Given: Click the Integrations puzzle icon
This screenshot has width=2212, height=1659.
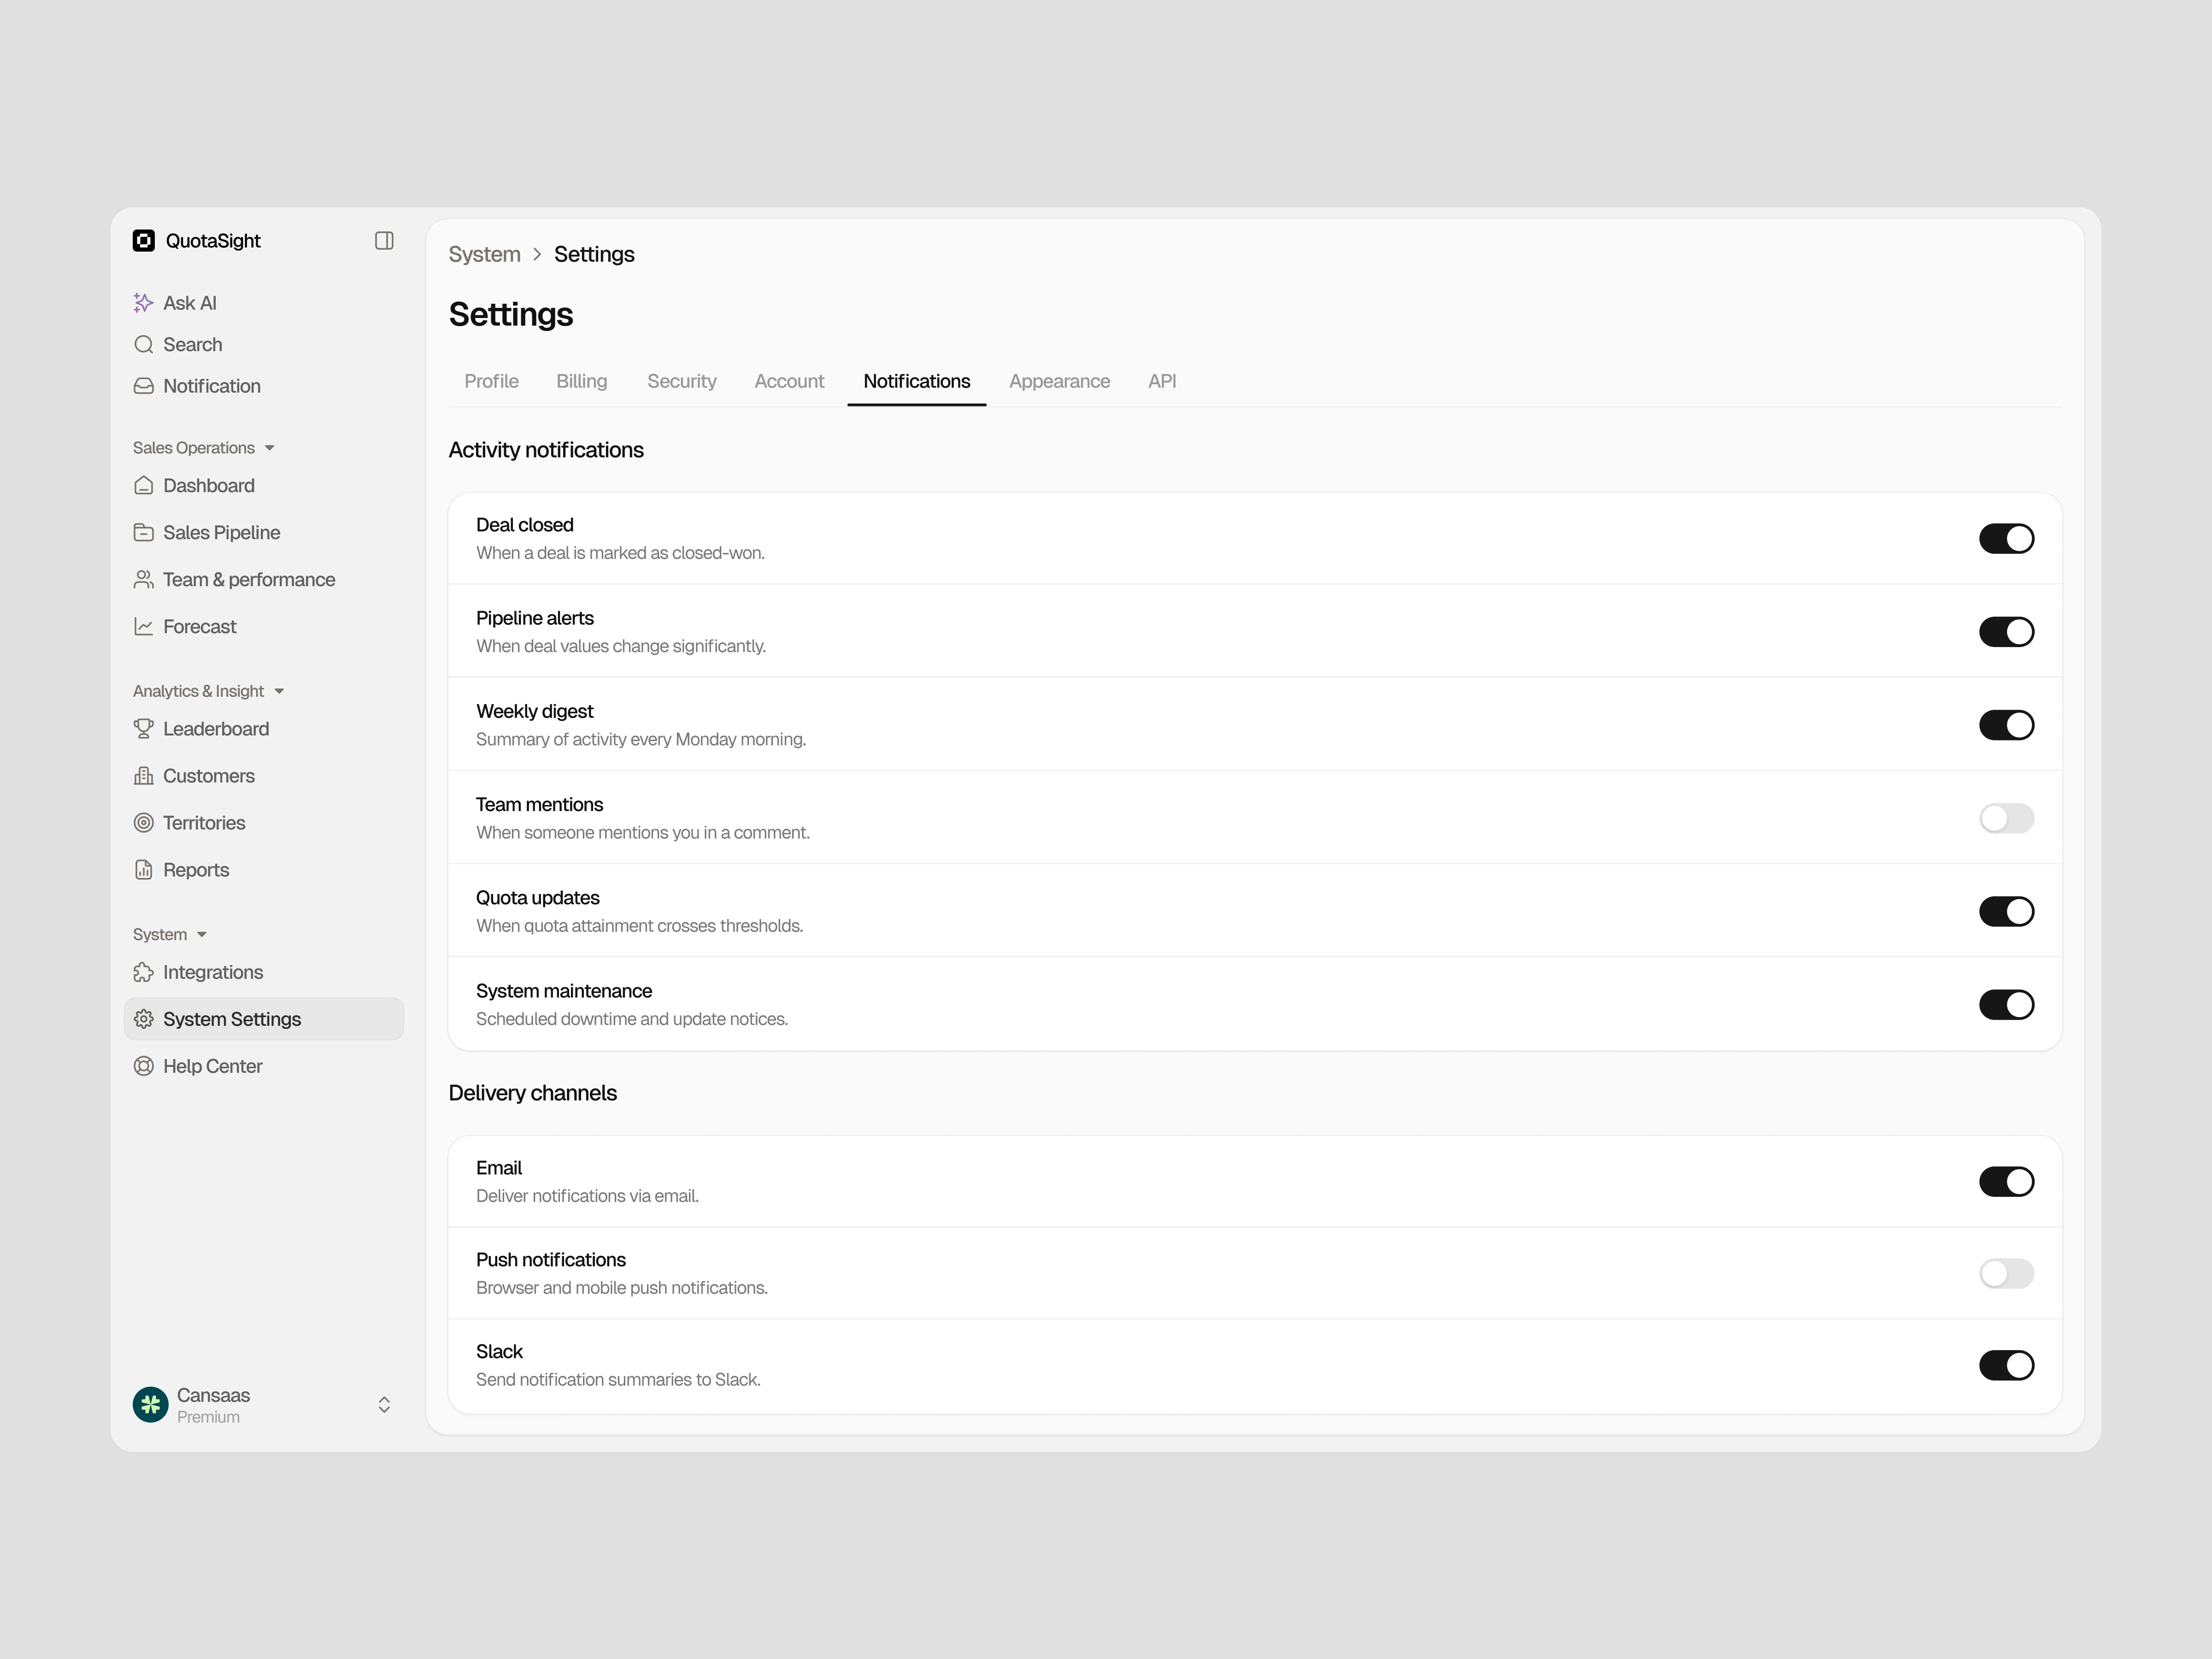Looking at the screenshot, I should coord(144,972).
